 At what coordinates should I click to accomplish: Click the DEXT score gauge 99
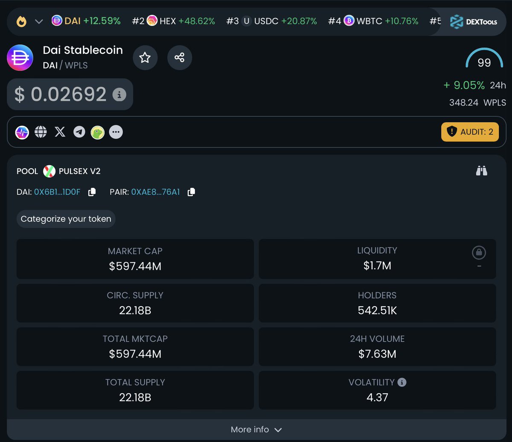(484, 59)
